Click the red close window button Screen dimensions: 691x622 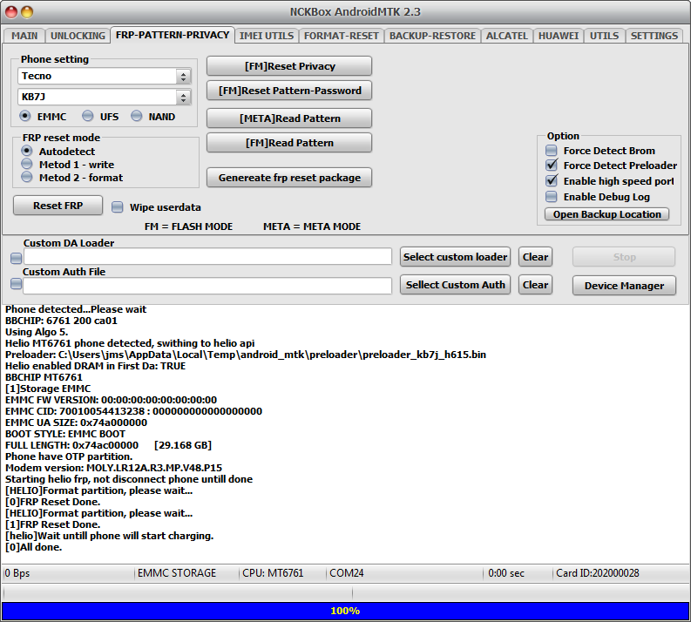tap(11, 12)
